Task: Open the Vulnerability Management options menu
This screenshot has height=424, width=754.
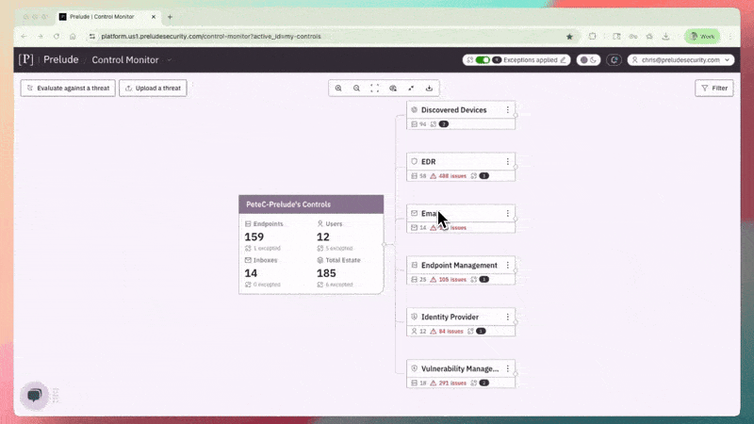Action: point(508,368)
